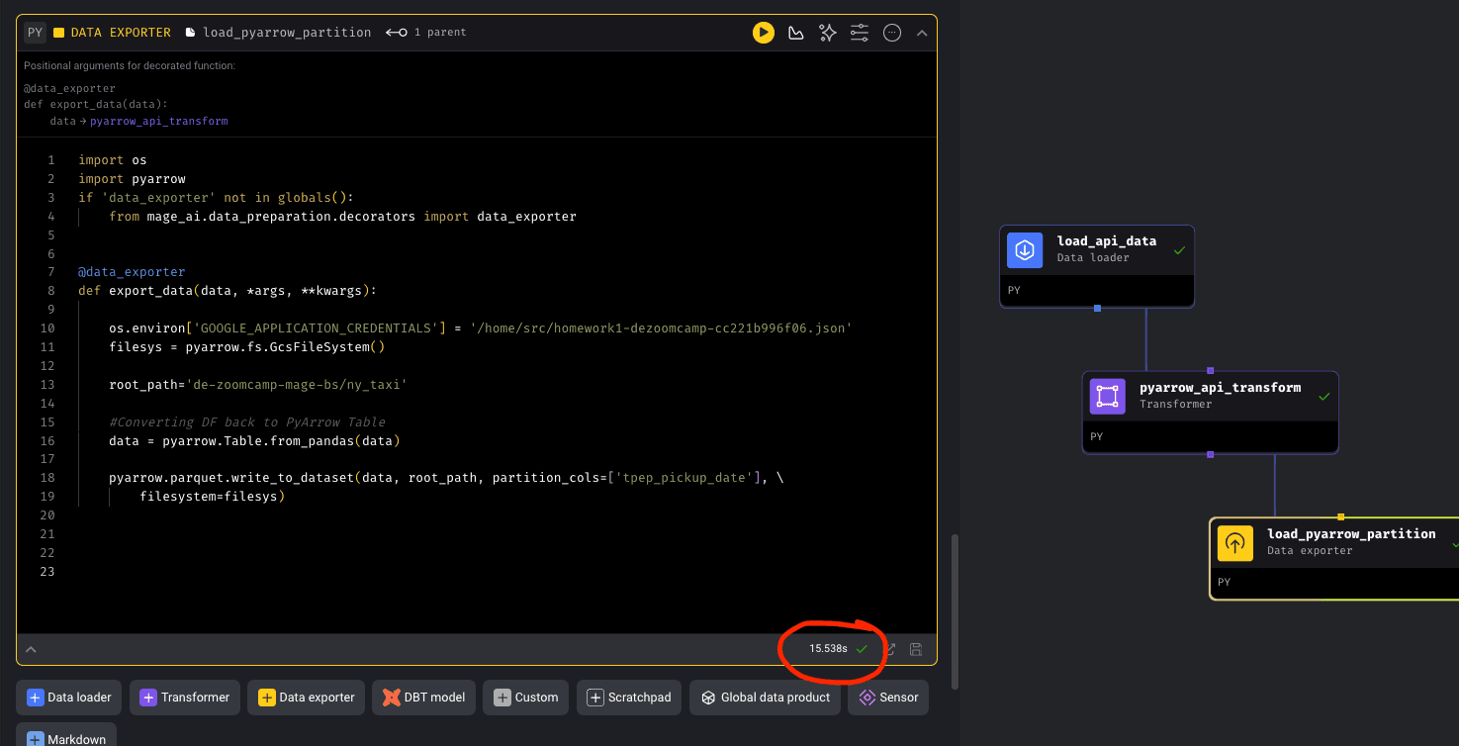Image resolution: width=1459 pixels, height=746 pixels.
Task: Open the output in a new window icon
Action: (x=890, y=650)
